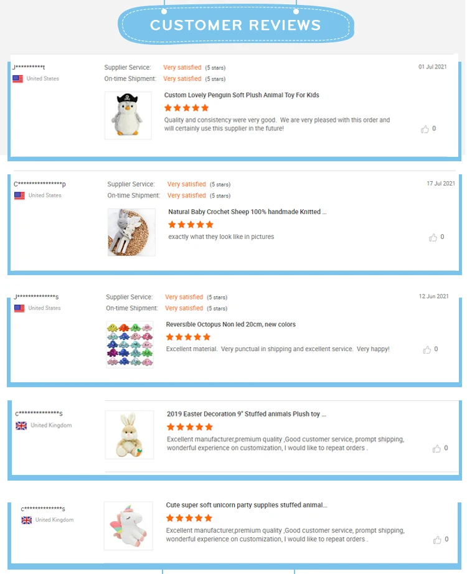
Task: Open Cute super soft unicorn product link
Action: [x=246, y=505]
